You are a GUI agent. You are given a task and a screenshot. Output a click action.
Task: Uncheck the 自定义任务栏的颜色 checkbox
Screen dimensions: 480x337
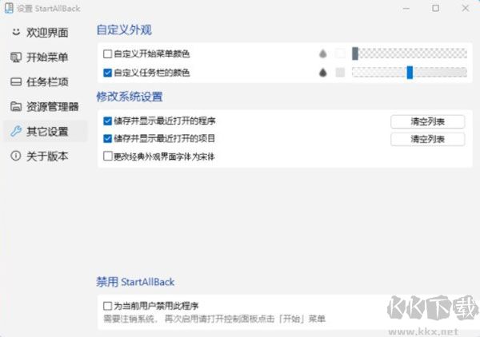tap(108, 73)
